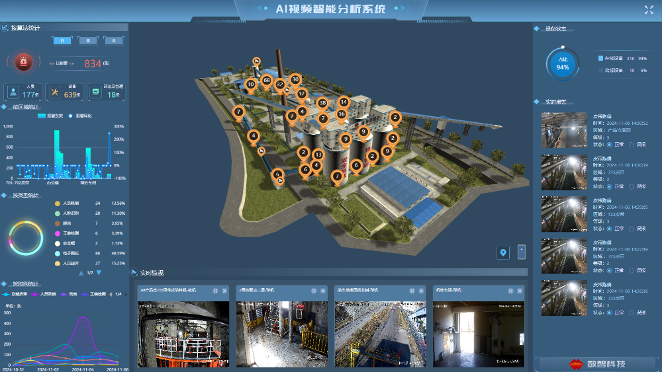Image resolution: width=662 pixels, height=372 pixels.
Task: Advance time chart legend to next page
Action: [125, 294]
